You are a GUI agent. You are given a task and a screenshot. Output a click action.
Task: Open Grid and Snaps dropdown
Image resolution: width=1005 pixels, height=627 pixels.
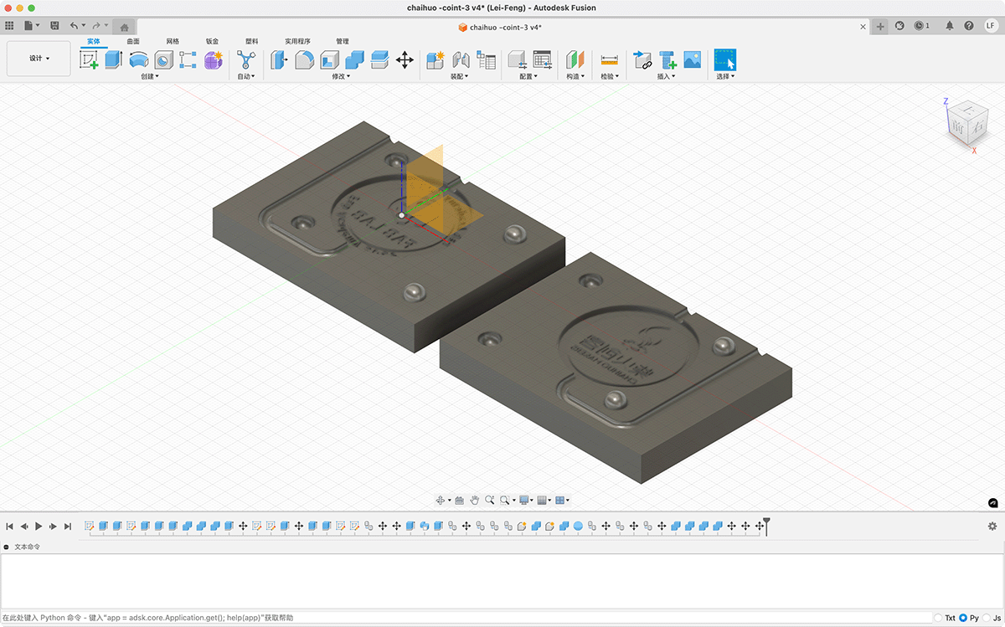point(544,500)
